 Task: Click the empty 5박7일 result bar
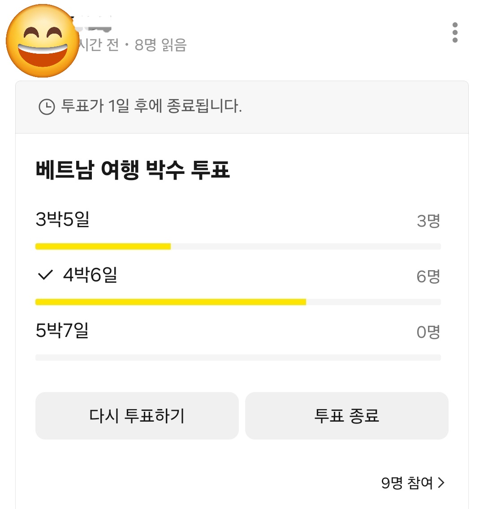pos(238,358)
